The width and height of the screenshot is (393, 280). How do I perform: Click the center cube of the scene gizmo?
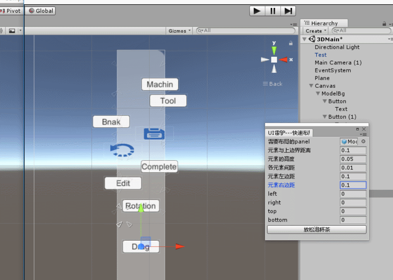274,60
